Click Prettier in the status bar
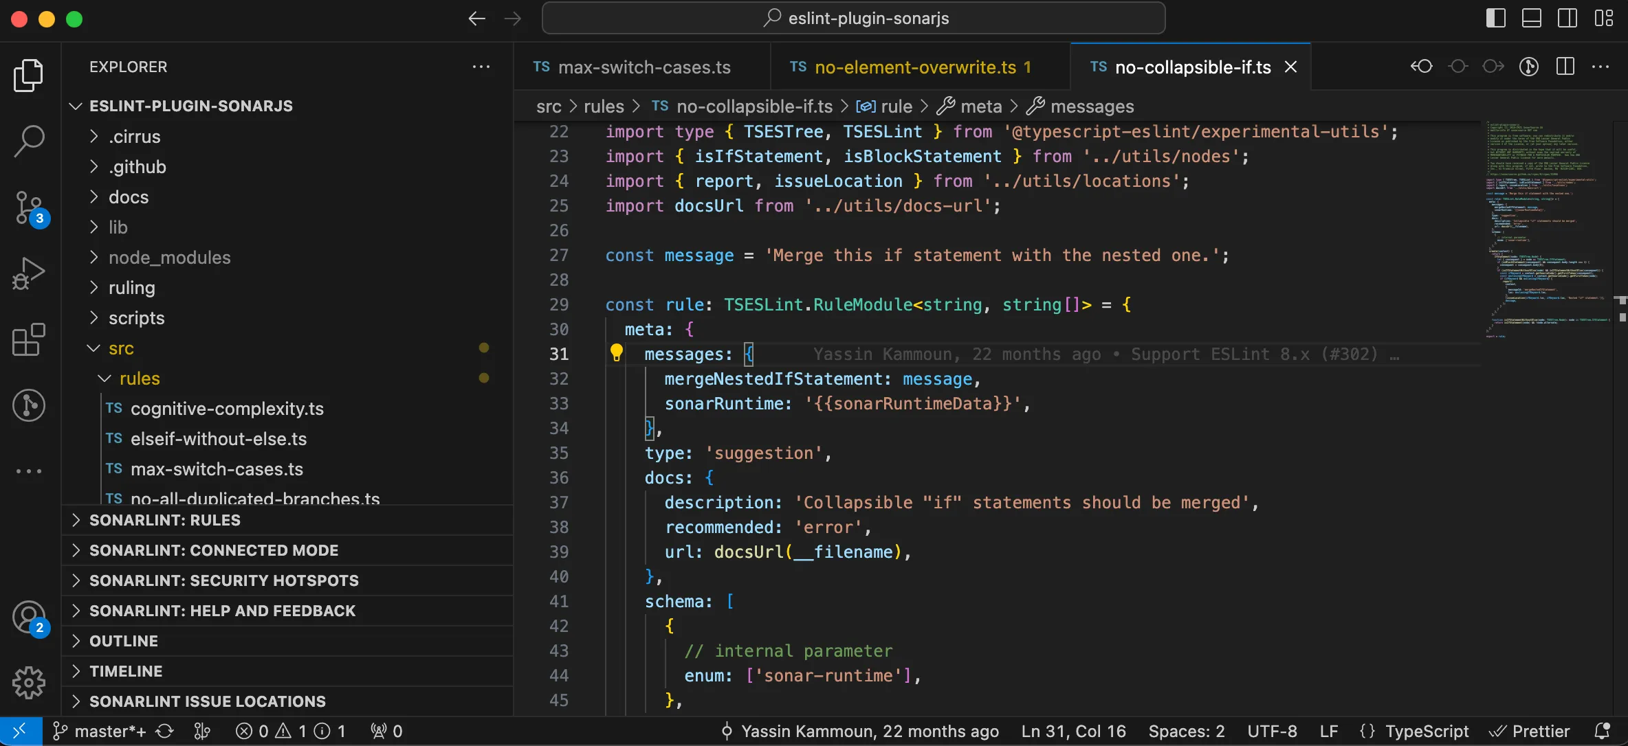Screen dimensions: 1628x746 coord(1530,731)
